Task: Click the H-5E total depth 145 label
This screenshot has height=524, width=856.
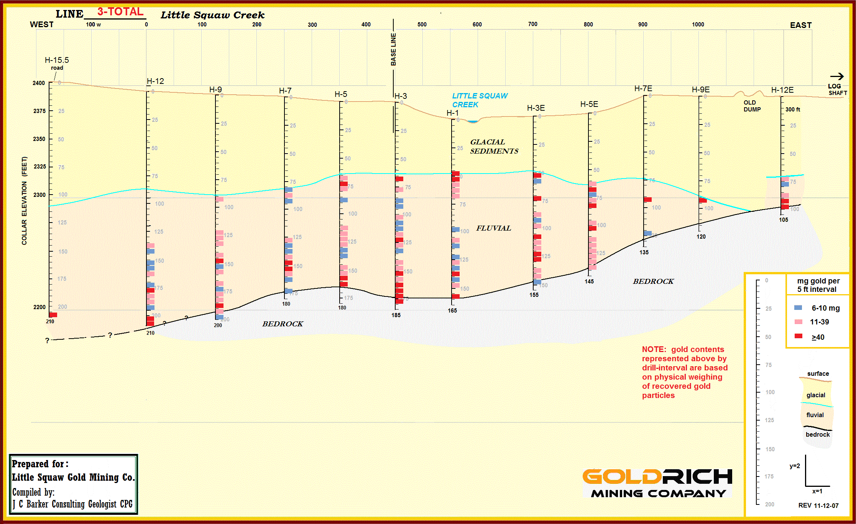Action: pyautogui.click(x=589, y=282)
